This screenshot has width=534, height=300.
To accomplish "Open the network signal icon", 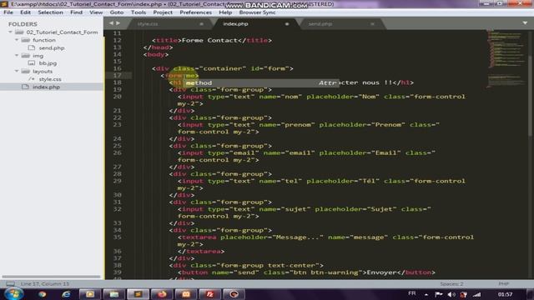I will coord(476,294).
